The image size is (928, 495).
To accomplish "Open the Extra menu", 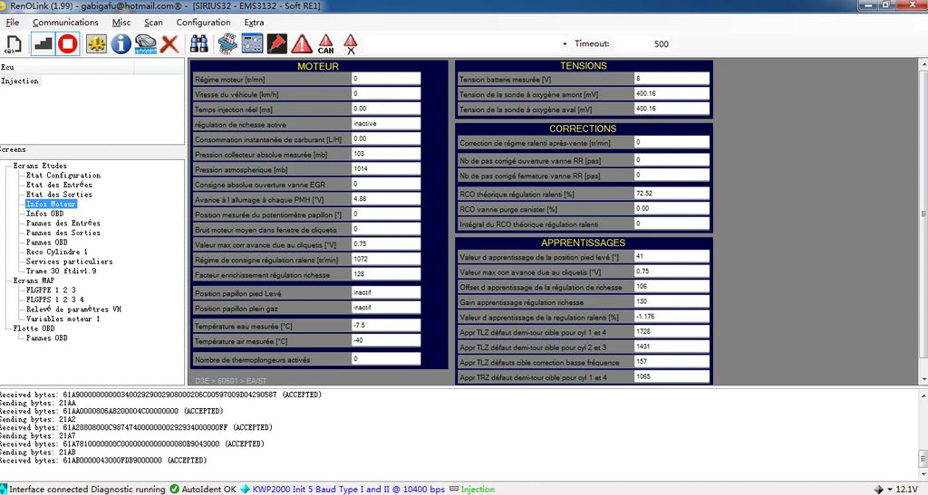I will tap(254, 23).
